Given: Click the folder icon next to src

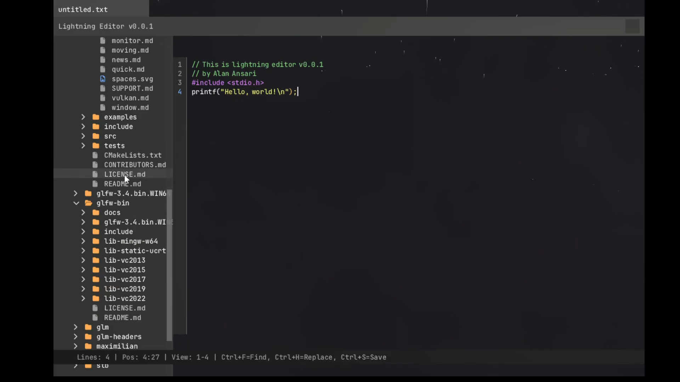Looking at the screenshot, I should click(x=96, y=136).
